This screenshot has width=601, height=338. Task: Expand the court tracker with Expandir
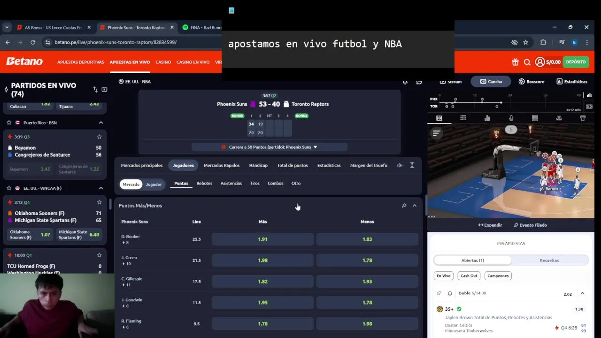pos(490,225)
